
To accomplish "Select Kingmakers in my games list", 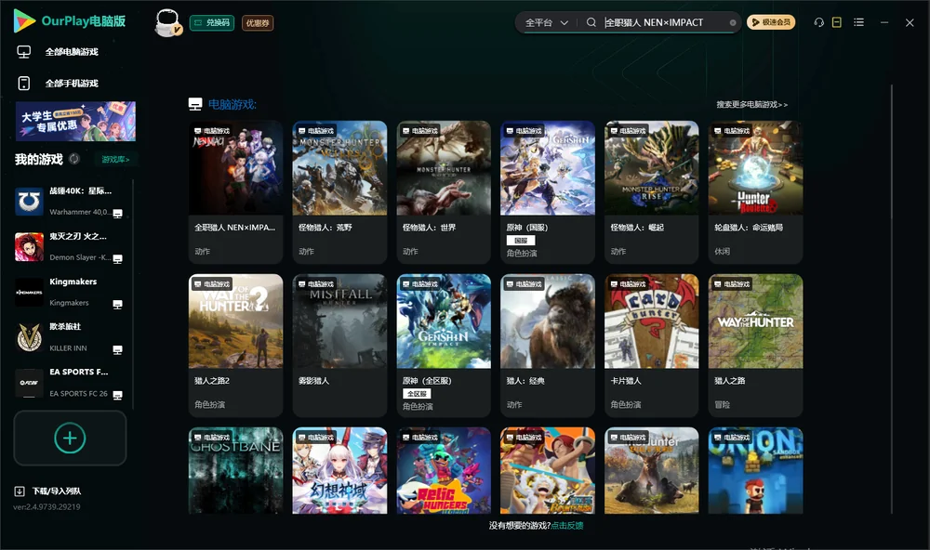I will click(x=69, y=292).
